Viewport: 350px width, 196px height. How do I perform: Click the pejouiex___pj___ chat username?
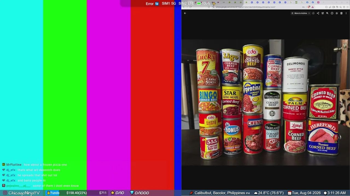18,186
